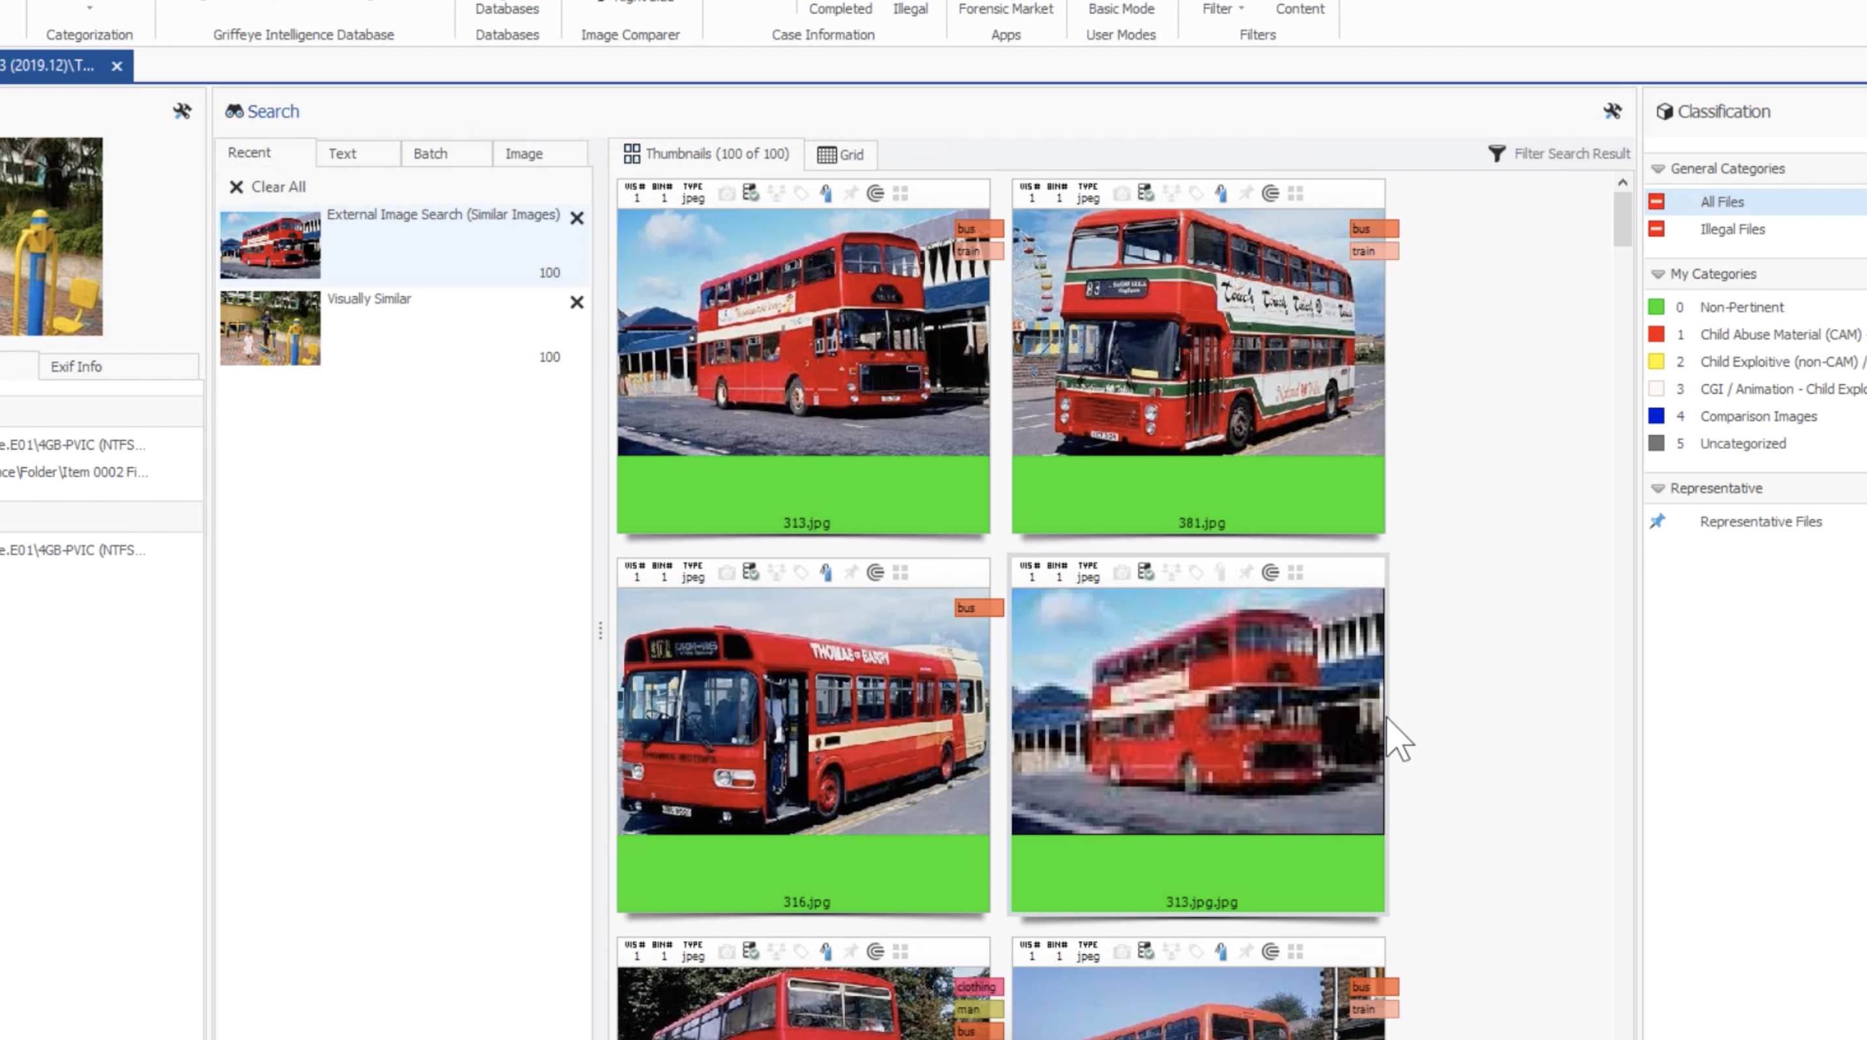Click the database check icon on 381.jpg card

point(1146,193)
